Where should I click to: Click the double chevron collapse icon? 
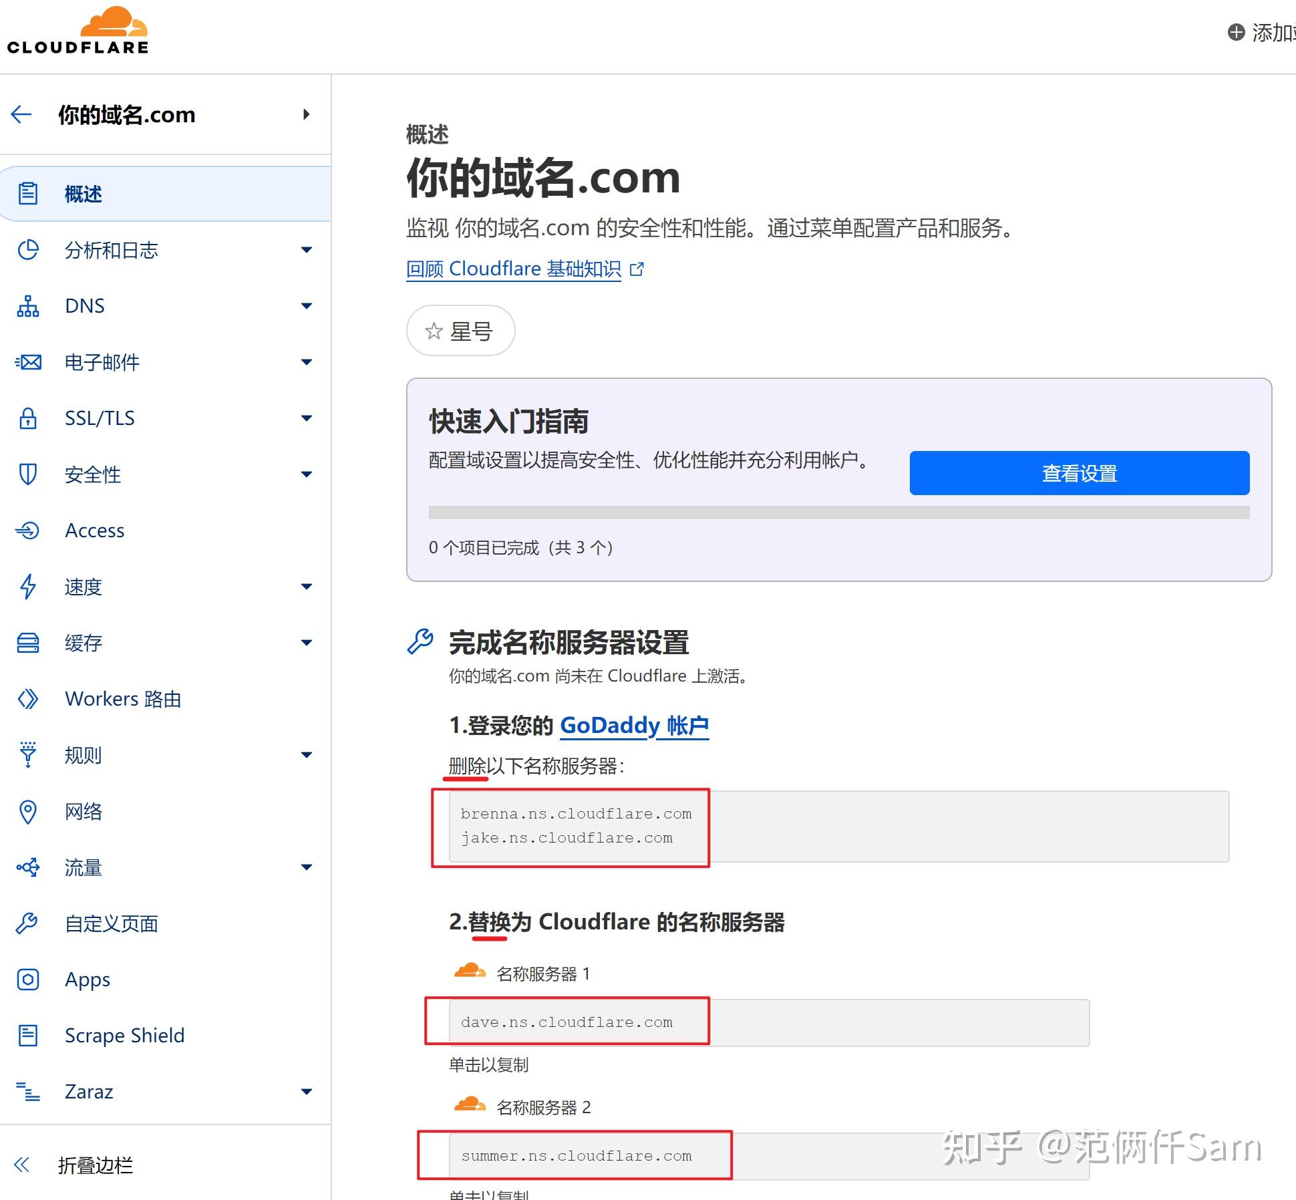[22, 1165]
